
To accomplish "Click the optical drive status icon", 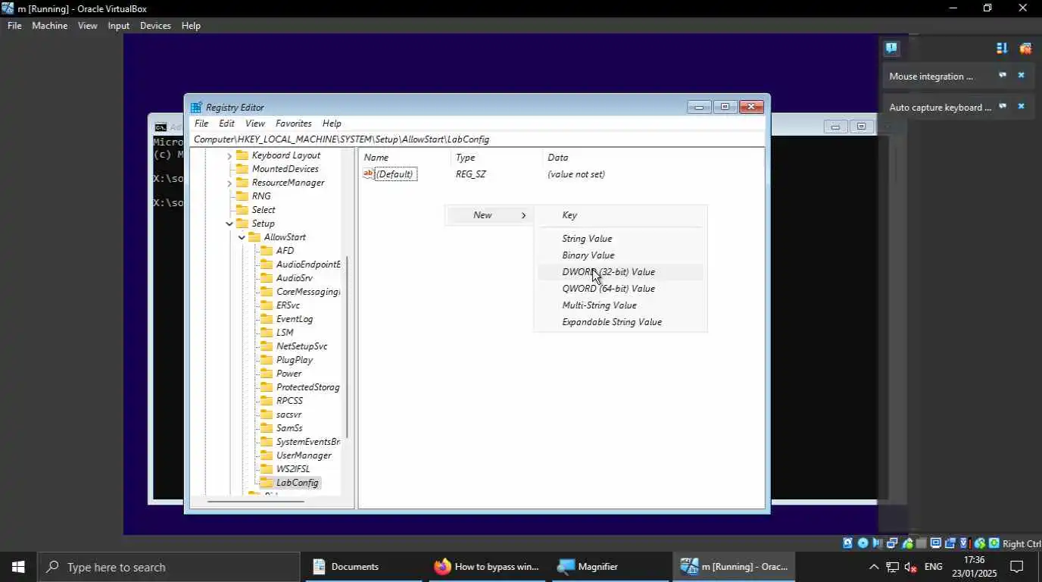I will pos(863,543).
